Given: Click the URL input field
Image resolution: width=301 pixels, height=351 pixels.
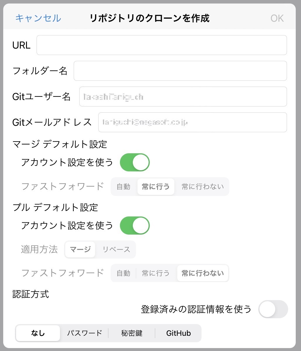Looking at the screenshot, I should point(162,45).
